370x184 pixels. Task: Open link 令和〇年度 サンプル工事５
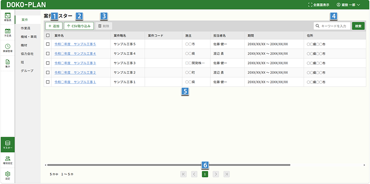point(75,44)
